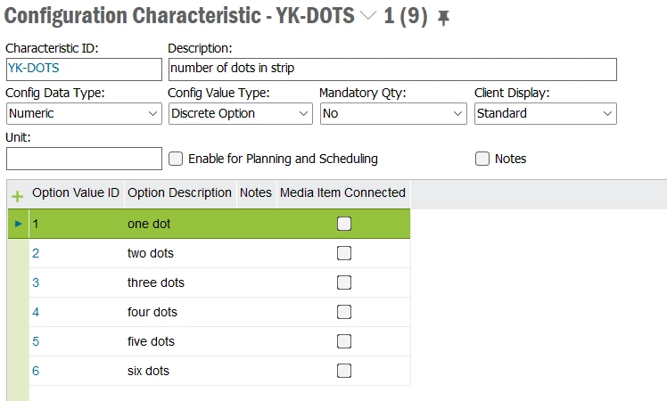The height and width of the screenshot is (401, 667).
Task: Click the row indicator arrow for option 1
Action: (19, 224)
